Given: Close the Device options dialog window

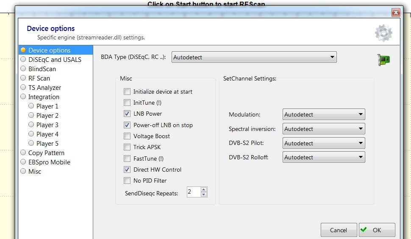Looking at the screenshot, I should 395,12.
